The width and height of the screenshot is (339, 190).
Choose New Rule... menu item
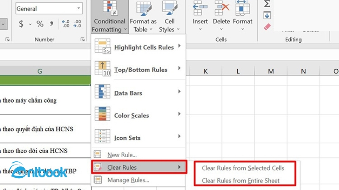coord(139,155)
